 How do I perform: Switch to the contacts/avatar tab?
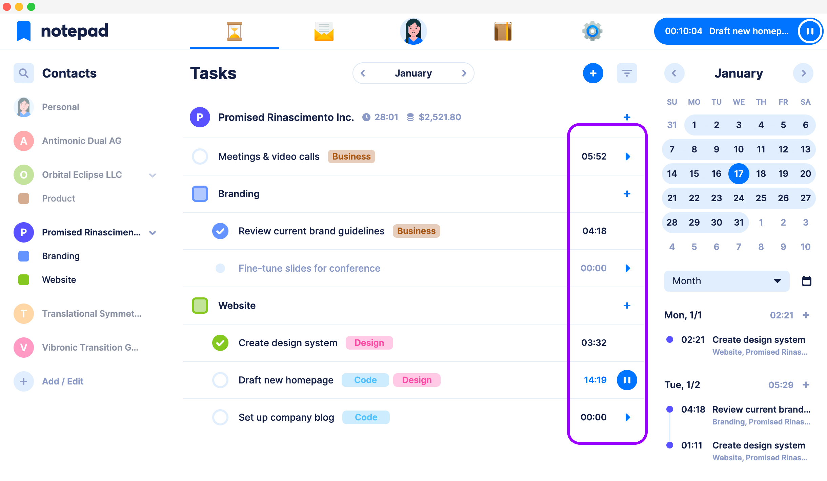click(x=413, y=32)
